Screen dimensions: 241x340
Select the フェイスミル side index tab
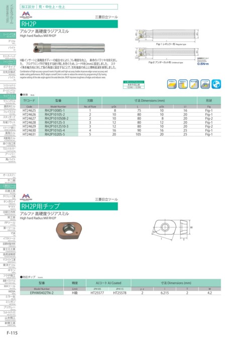pyautogui.click(x=8, y=112)
